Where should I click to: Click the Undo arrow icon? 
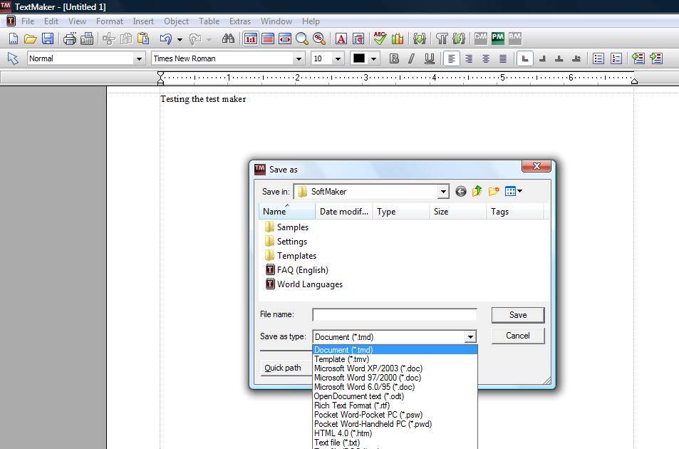tap(165, 38)
